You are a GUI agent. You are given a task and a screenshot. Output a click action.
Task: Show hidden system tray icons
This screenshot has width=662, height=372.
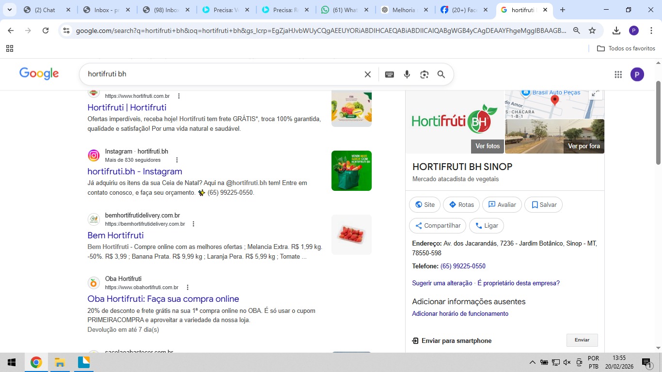532,362
